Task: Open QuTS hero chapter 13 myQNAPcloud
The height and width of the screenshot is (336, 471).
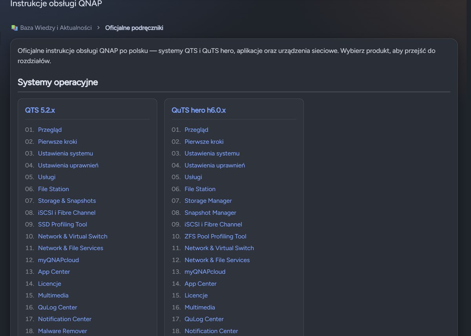Action: point(205,272)
